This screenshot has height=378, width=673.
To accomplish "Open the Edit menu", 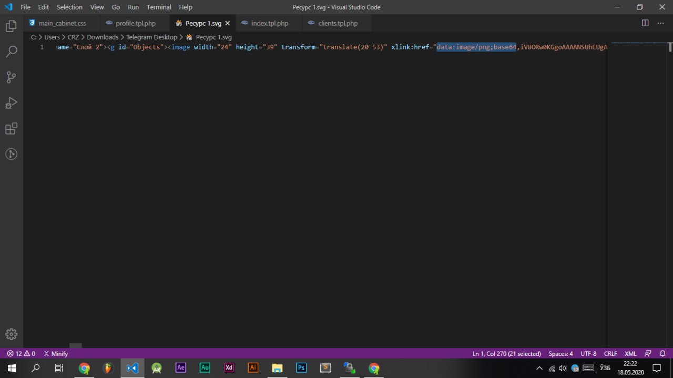I will 43,7.
